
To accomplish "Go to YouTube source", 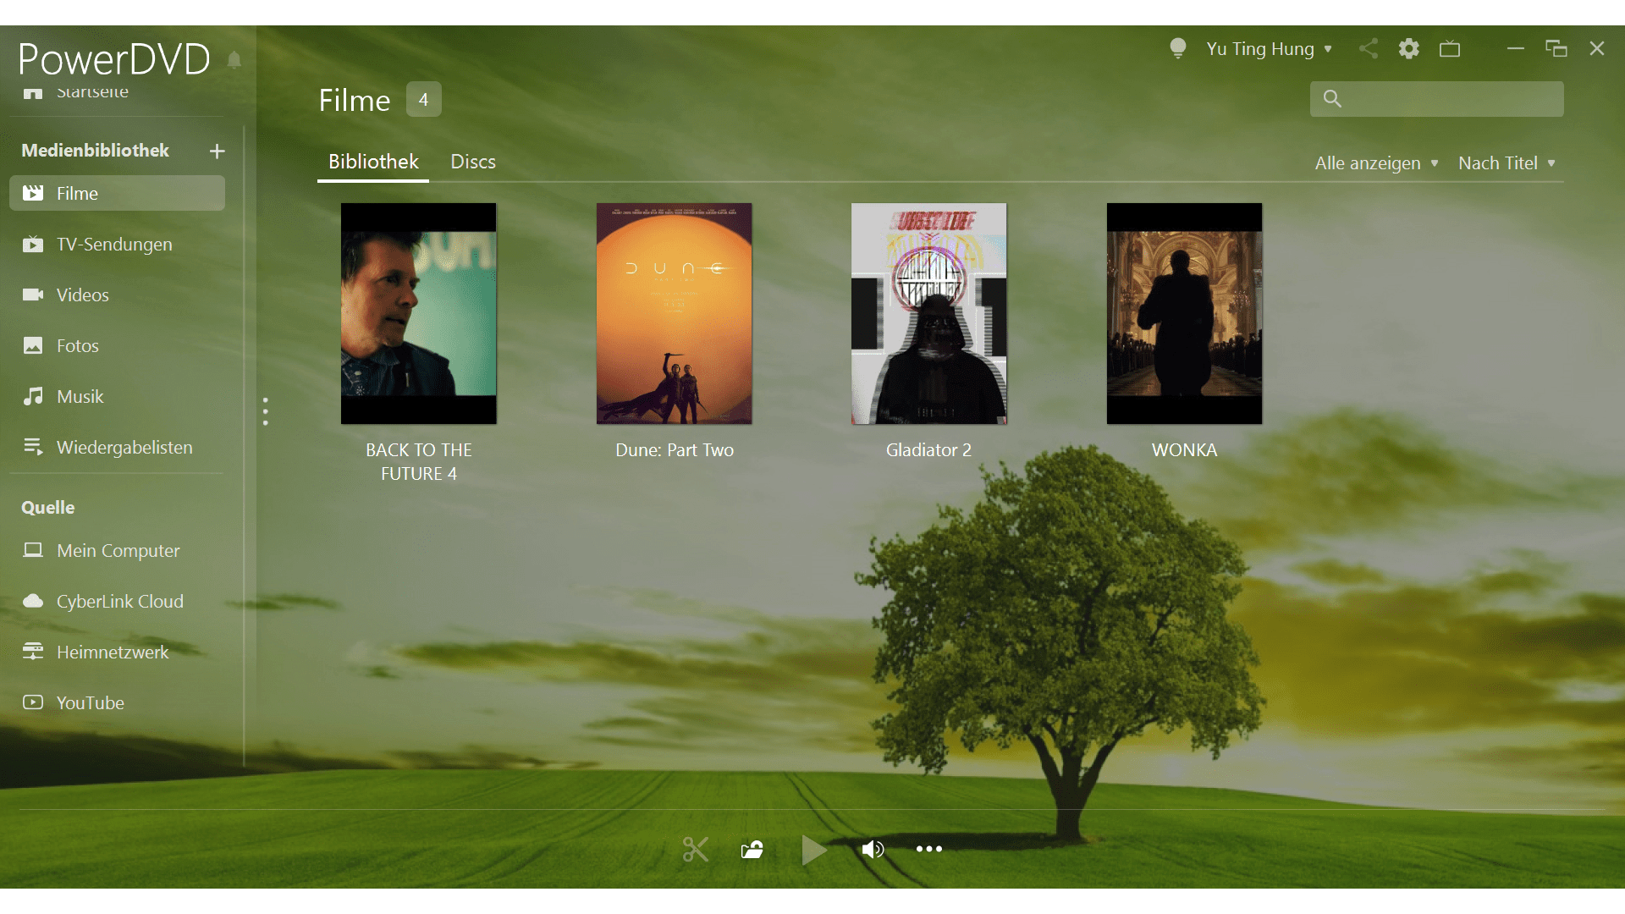I will [x=90, y=703].
